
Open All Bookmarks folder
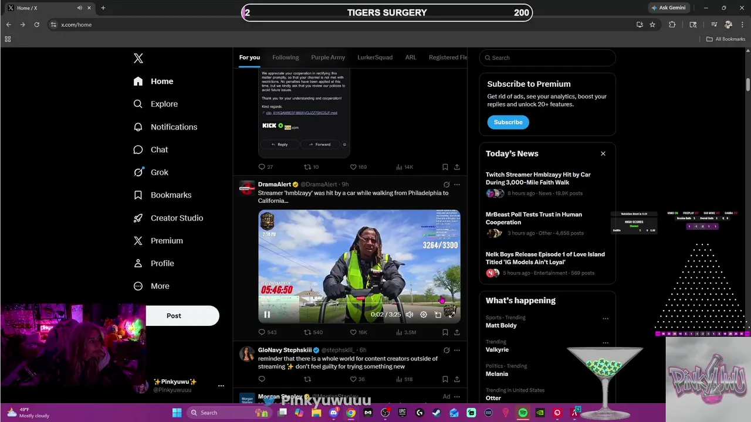726,39
